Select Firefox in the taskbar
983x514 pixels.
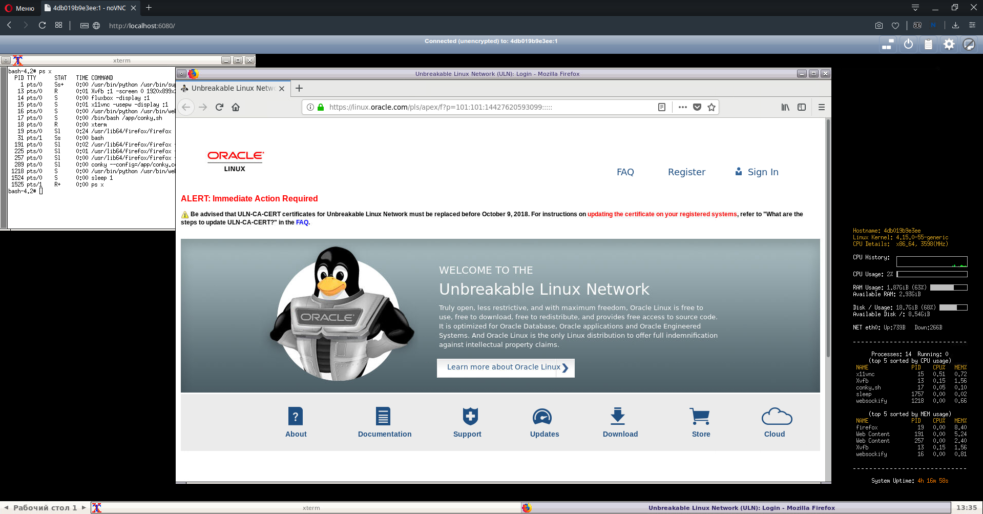click(736, 508)
